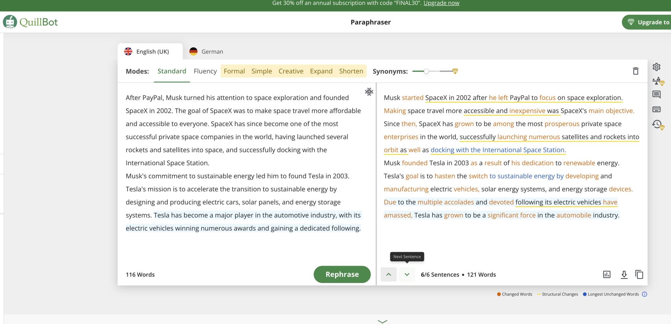The image size is (671, 324).
Task: Copy the full paraphrased text
Action: tap(639, 274)
